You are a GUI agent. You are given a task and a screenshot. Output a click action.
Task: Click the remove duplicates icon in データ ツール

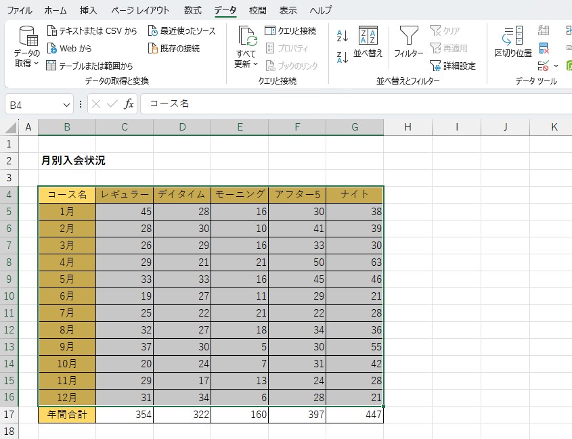click(544, 48)
